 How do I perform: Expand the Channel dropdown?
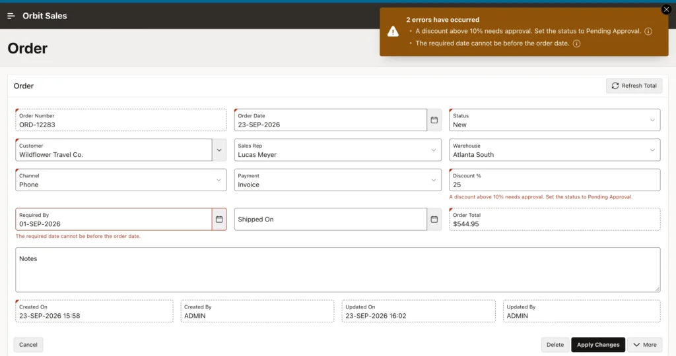coord(121,180)
